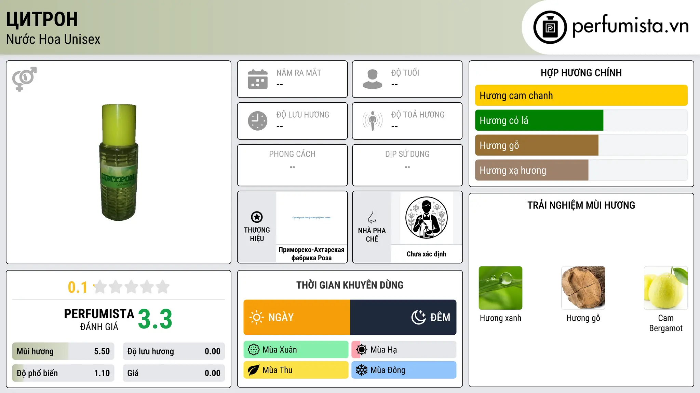Viewport: 700px width, 393px height.
Task: Open the Hương xanh note thumbnail
Action: (x=500, y=288)
